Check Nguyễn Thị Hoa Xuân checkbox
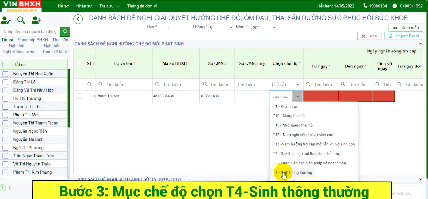Image resolution: width=428 pixels, height=199 pixels. pos(5,74)
